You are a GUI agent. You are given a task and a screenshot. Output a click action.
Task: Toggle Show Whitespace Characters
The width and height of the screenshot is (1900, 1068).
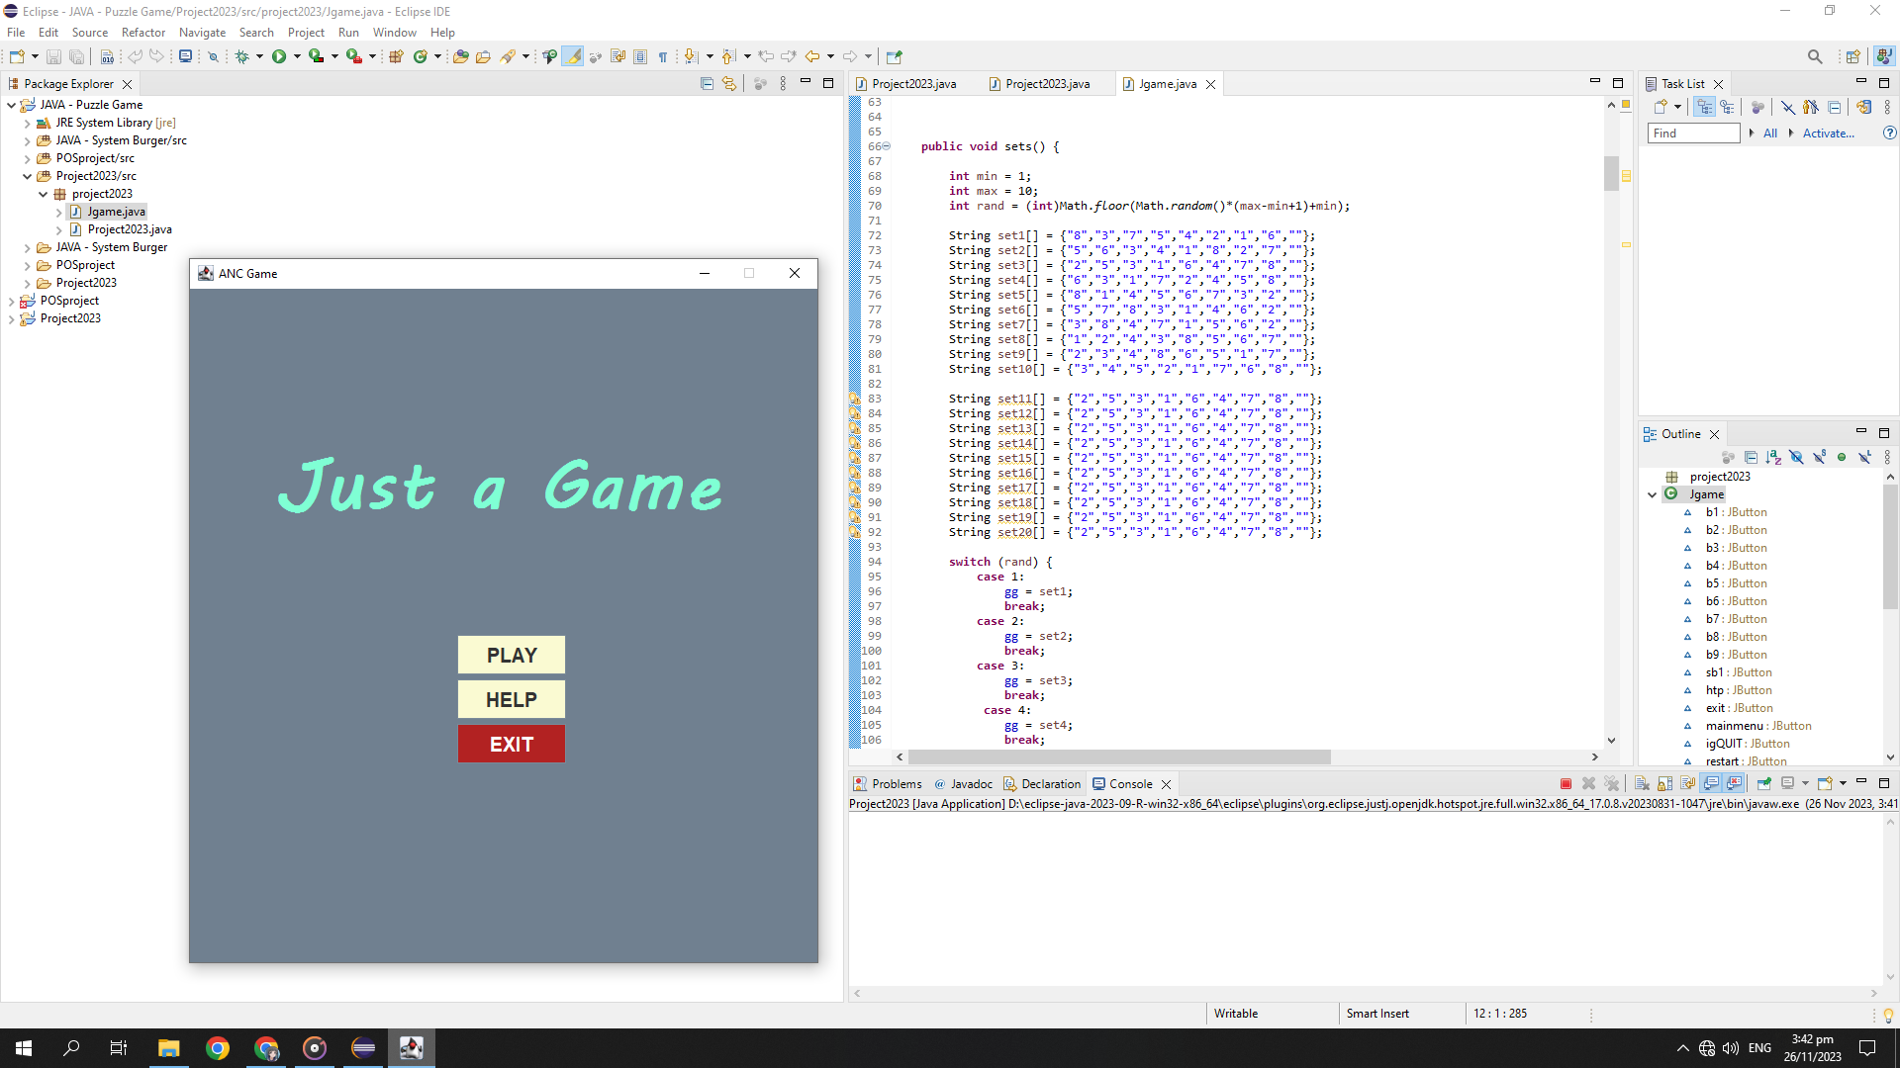click(663, 56)
